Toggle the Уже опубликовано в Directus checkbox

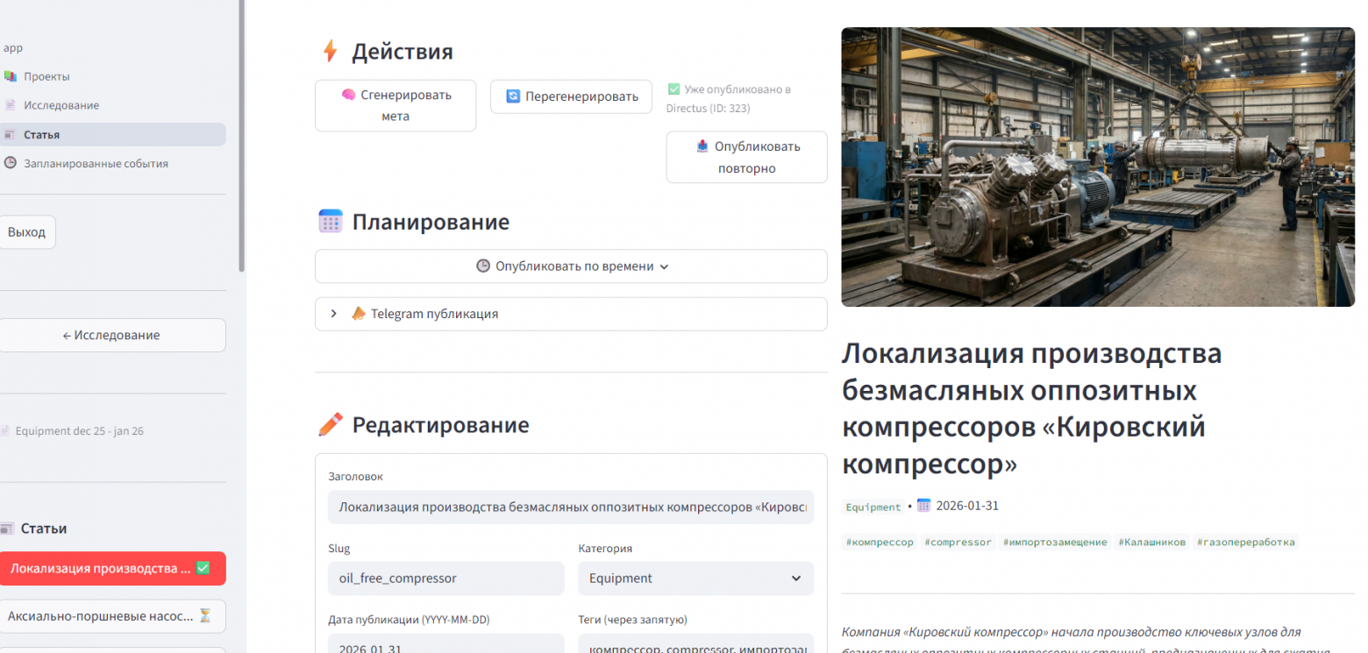coord(675,89)
